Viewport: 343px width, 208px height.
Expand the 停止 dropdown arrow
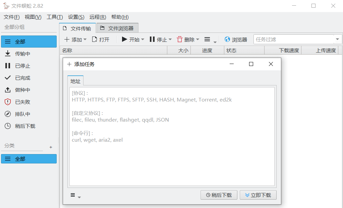pyautogui.click(x=170, y=40)
